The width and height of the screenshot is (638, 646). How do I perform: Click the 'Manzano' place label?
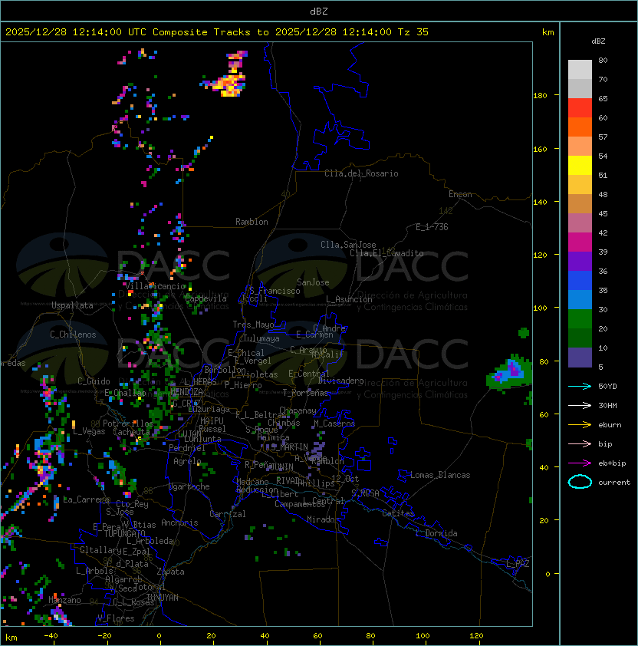click(x=64, y=600)
